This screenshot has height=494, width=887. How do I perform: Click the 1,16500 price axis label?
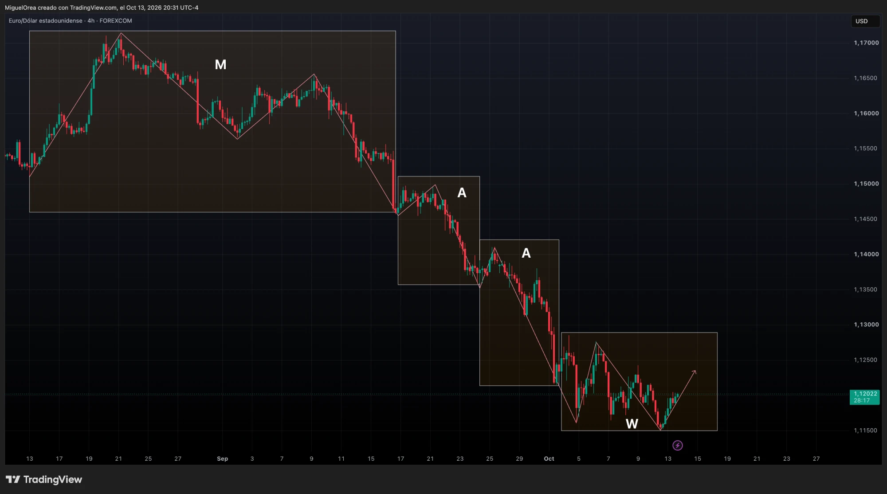[865, 78]
